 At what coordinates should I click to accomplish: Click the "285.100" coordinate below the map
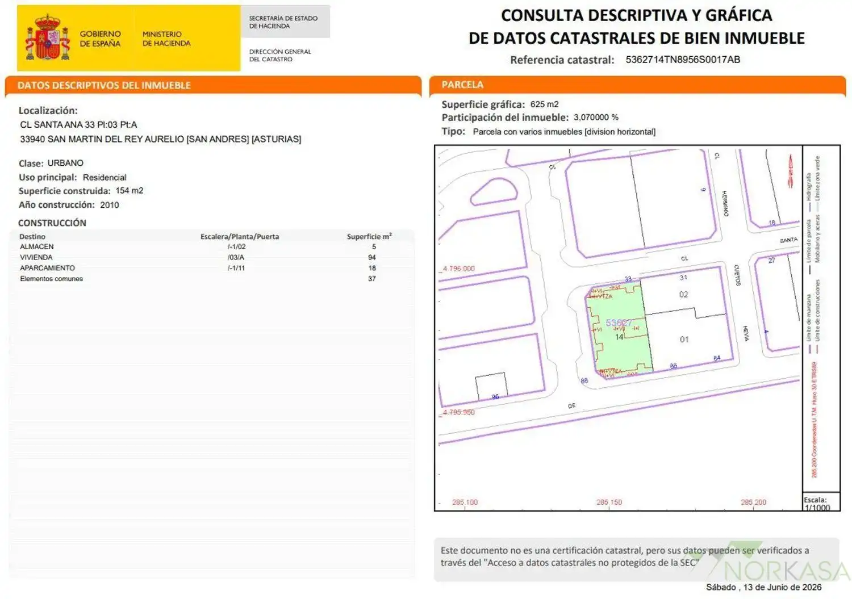click(x=465, y=502)
